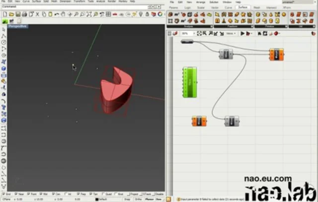Switch to Grasshopper Params tab
The width and height of the screenshot is (318, 202).
pyautogui.click(x=173, y=7)
